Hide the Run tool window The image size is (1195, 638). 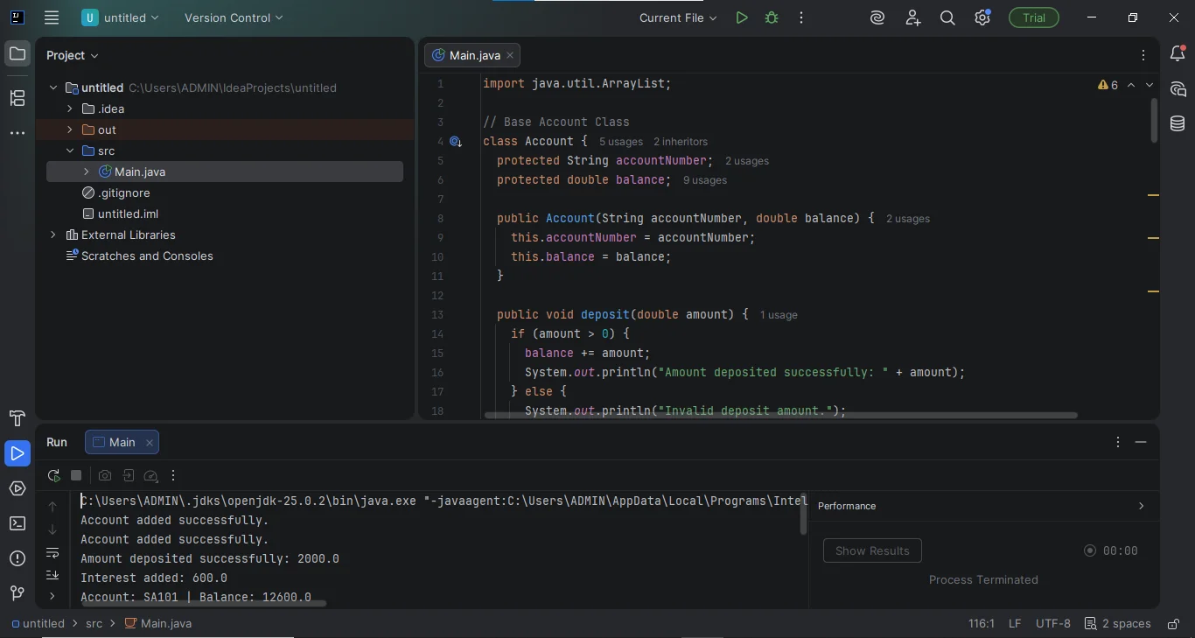(1141, 442)
